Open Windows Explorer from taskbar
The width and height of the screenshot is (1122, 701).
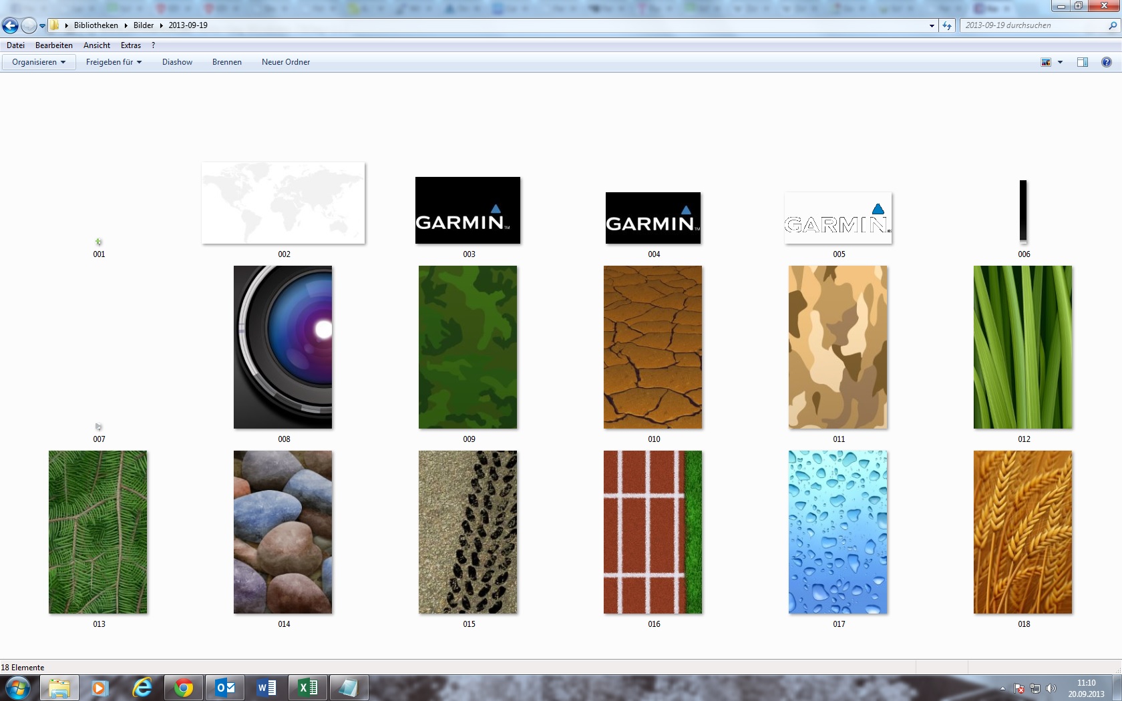click(x=59, y=688)
